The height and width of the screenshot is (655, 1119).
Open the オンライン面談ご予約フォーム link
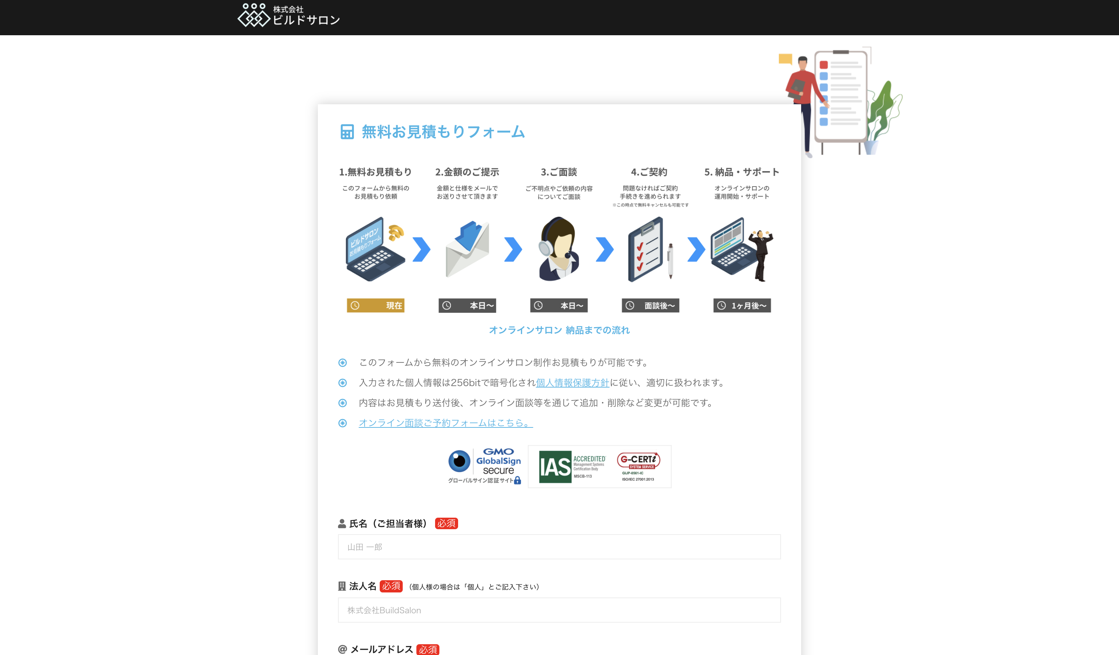(x=444, y=423)
